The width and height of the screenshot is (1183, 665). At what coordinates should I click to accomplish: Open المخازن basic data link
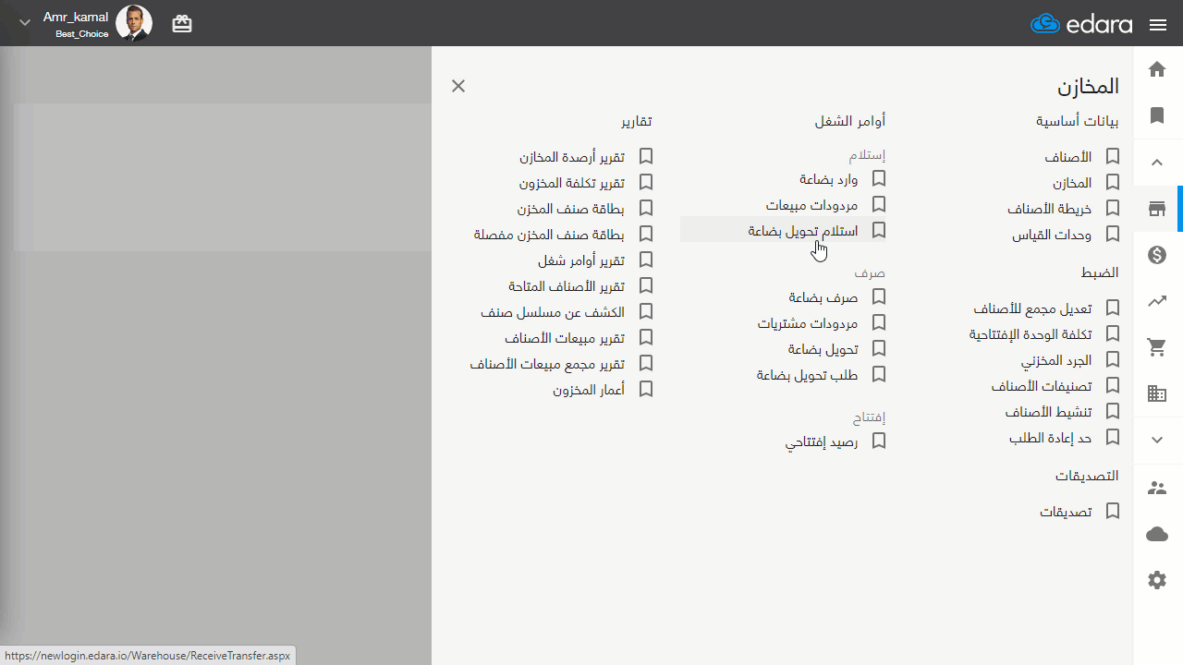pos(1072,183)
